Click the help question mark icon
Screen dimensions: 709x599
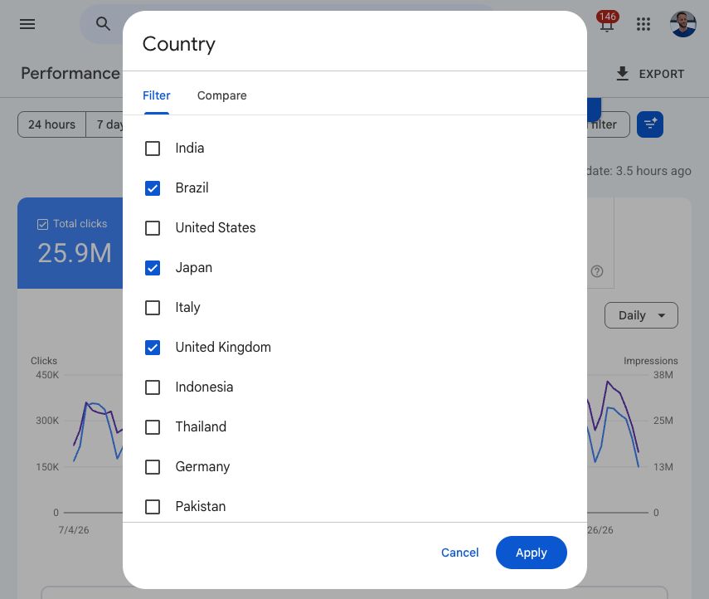click(597, 271)
